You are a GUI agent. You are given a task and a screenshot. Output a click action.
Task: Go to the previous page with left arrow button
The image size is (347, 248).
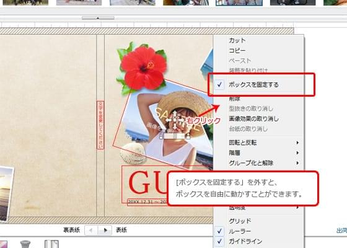(91, 230)
